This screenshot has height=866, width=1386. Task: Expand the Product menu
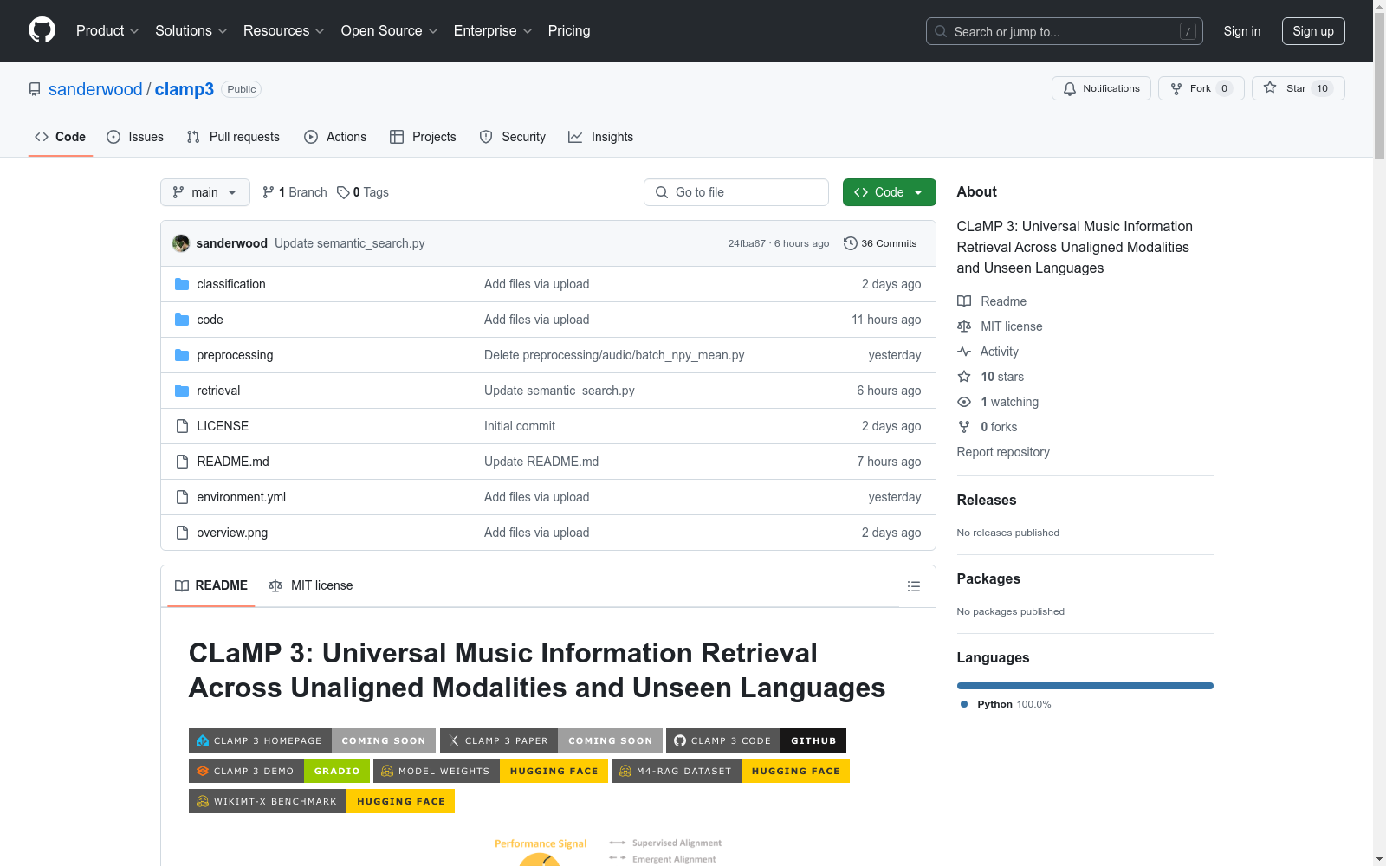tap(107, 31)
